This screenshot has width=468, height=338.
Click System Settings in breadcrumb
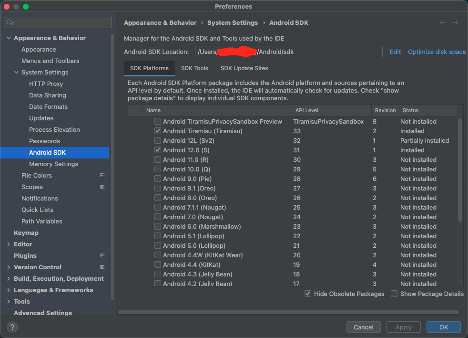coord(233,23)
